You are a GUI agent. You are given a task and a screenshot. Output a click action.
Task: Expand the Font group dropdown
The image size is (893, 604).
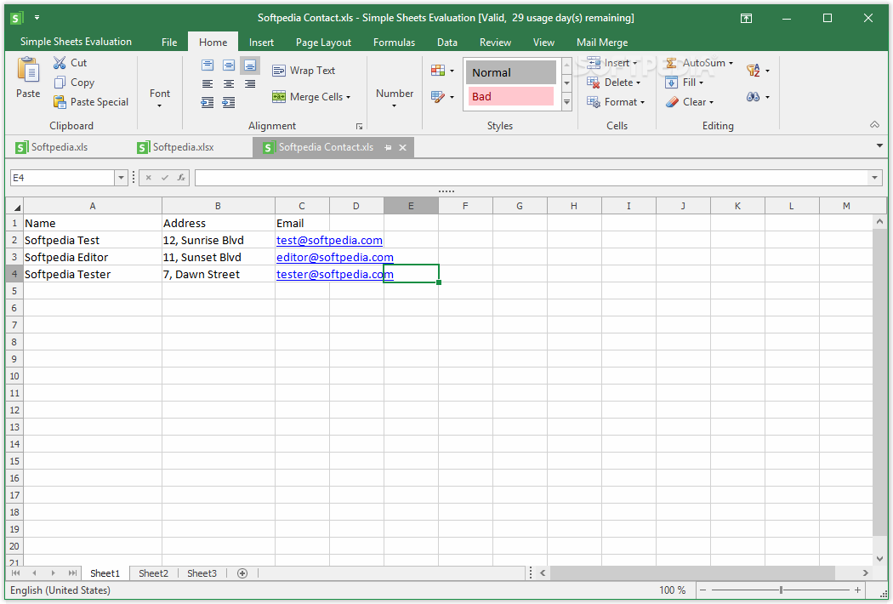coord(160,98)
